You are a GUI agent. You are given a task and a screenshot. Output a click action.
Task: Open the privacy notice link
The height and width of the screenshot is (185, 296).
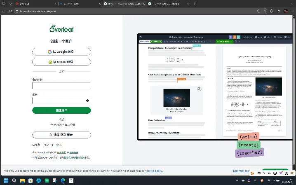(74, 152)
